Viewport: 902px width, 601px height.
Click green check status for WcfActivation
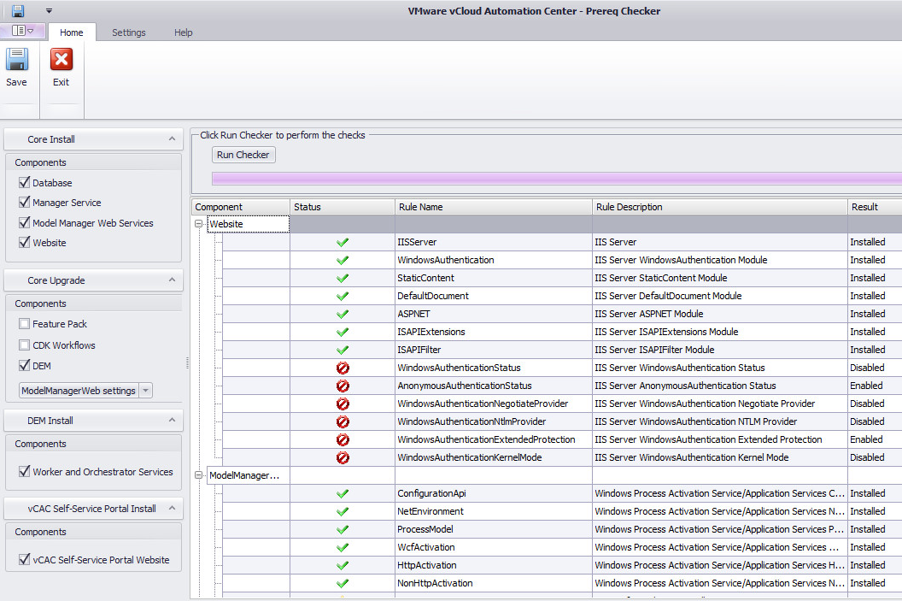pos(343,547)
